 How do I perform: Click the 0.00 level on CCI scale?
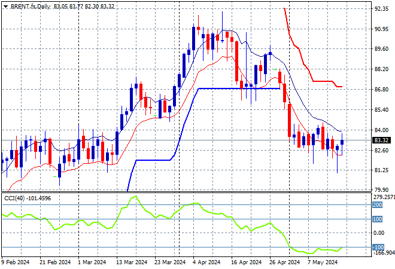click(379, 233)
